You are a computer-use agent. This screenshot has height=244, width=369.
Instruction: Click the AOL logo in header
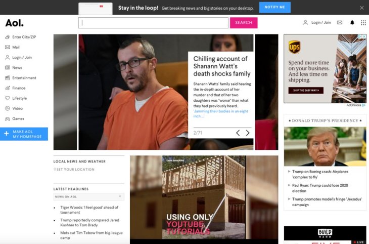(x=14, y=23)
